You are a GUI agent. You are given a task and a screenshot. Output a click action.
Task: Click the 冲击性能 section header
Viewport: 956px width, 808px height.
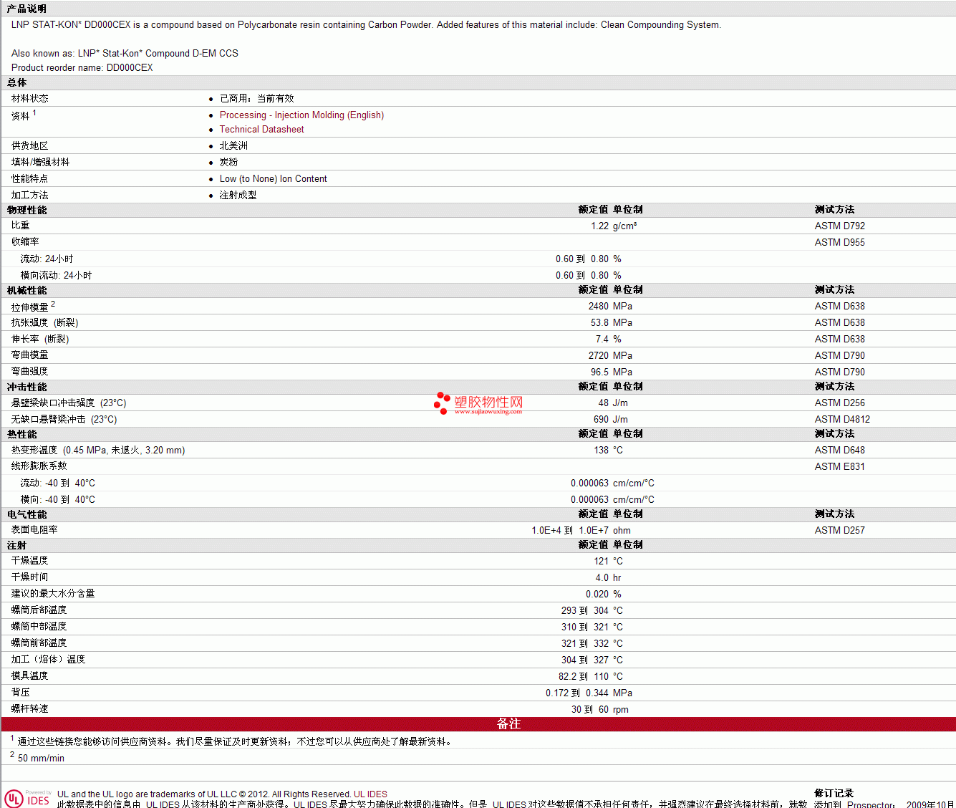(x=27, y=388)
